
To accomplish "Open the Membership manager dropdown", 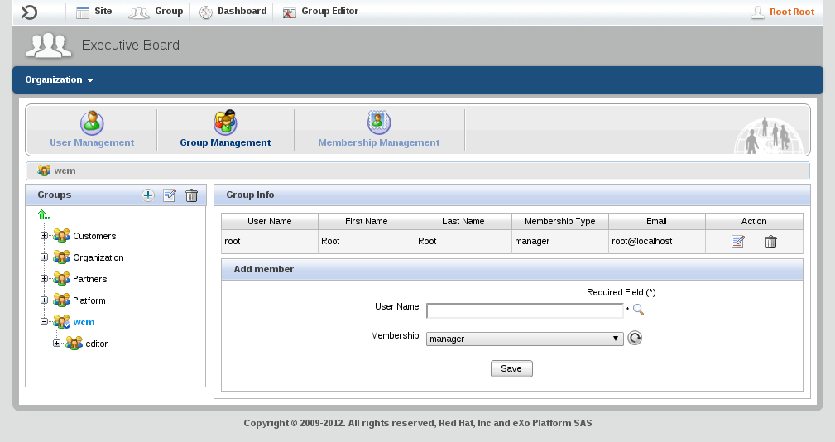I will tap(525, 339).
